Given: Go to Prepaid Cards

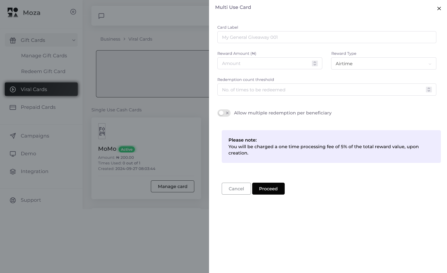Looking at the screenshot, I should click(x=38, y=107).
